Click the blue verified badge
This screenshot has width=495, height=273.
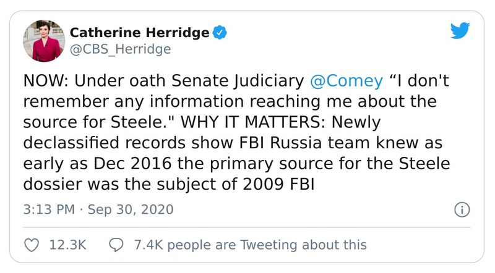(219, 33)
